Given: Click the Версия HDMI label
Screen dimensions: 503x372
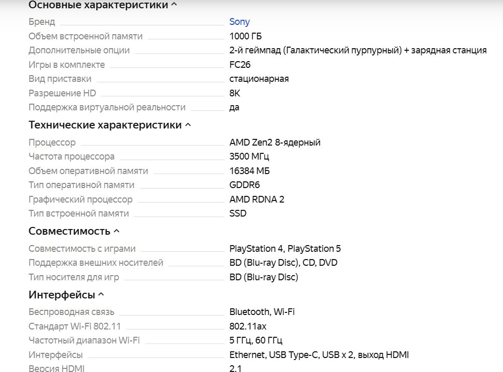Looking at the screenshot, I should [56, 368].
